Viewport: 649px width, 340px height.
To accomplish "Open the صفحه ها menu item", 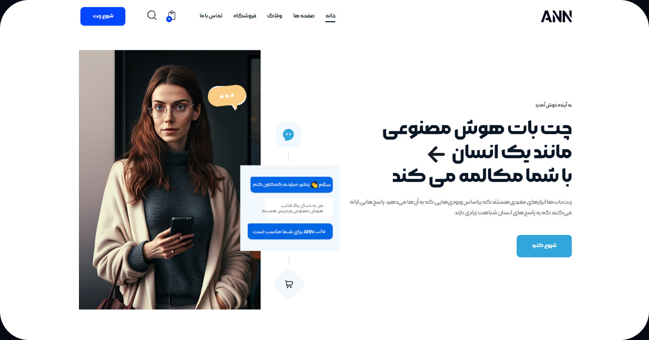I will tap(304, 16).
